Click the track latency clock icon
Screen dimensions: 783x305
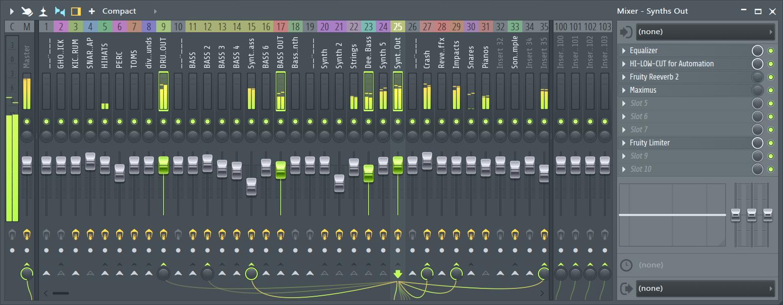tap(626, 265)
